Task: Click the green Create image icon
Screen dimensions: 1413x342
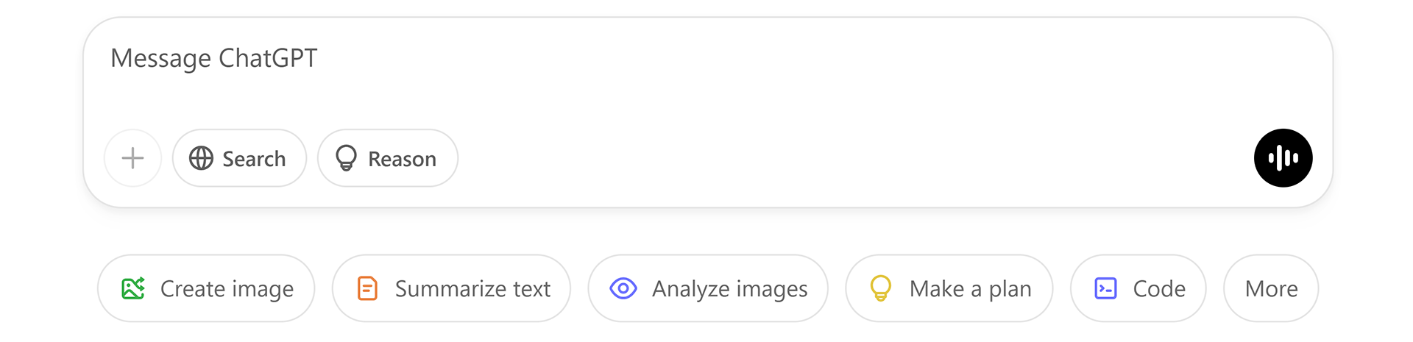Action: tap(133, 288)
